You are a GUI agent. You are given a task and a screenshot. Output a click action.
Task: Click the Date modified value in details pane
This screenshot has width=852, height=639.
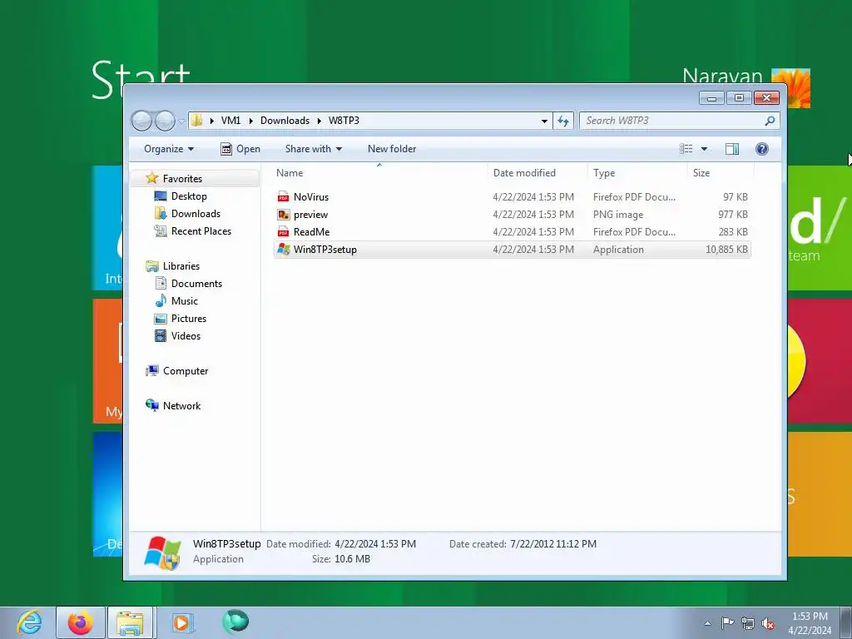(x=375, y=544)
